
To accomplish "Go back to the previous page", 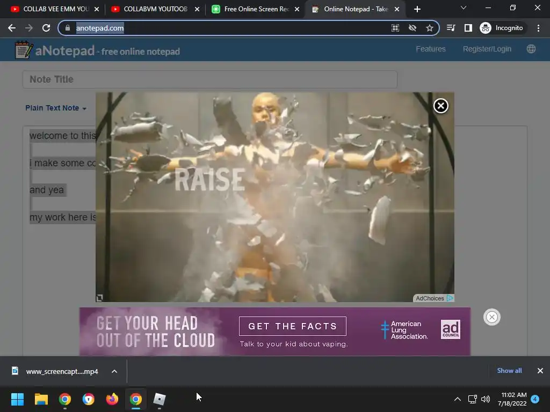I will coord(12,28).
